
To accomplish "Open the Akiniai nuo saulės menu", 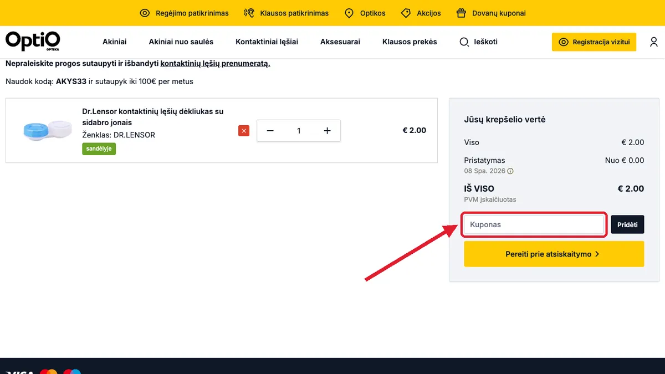I will pos(181,42).
